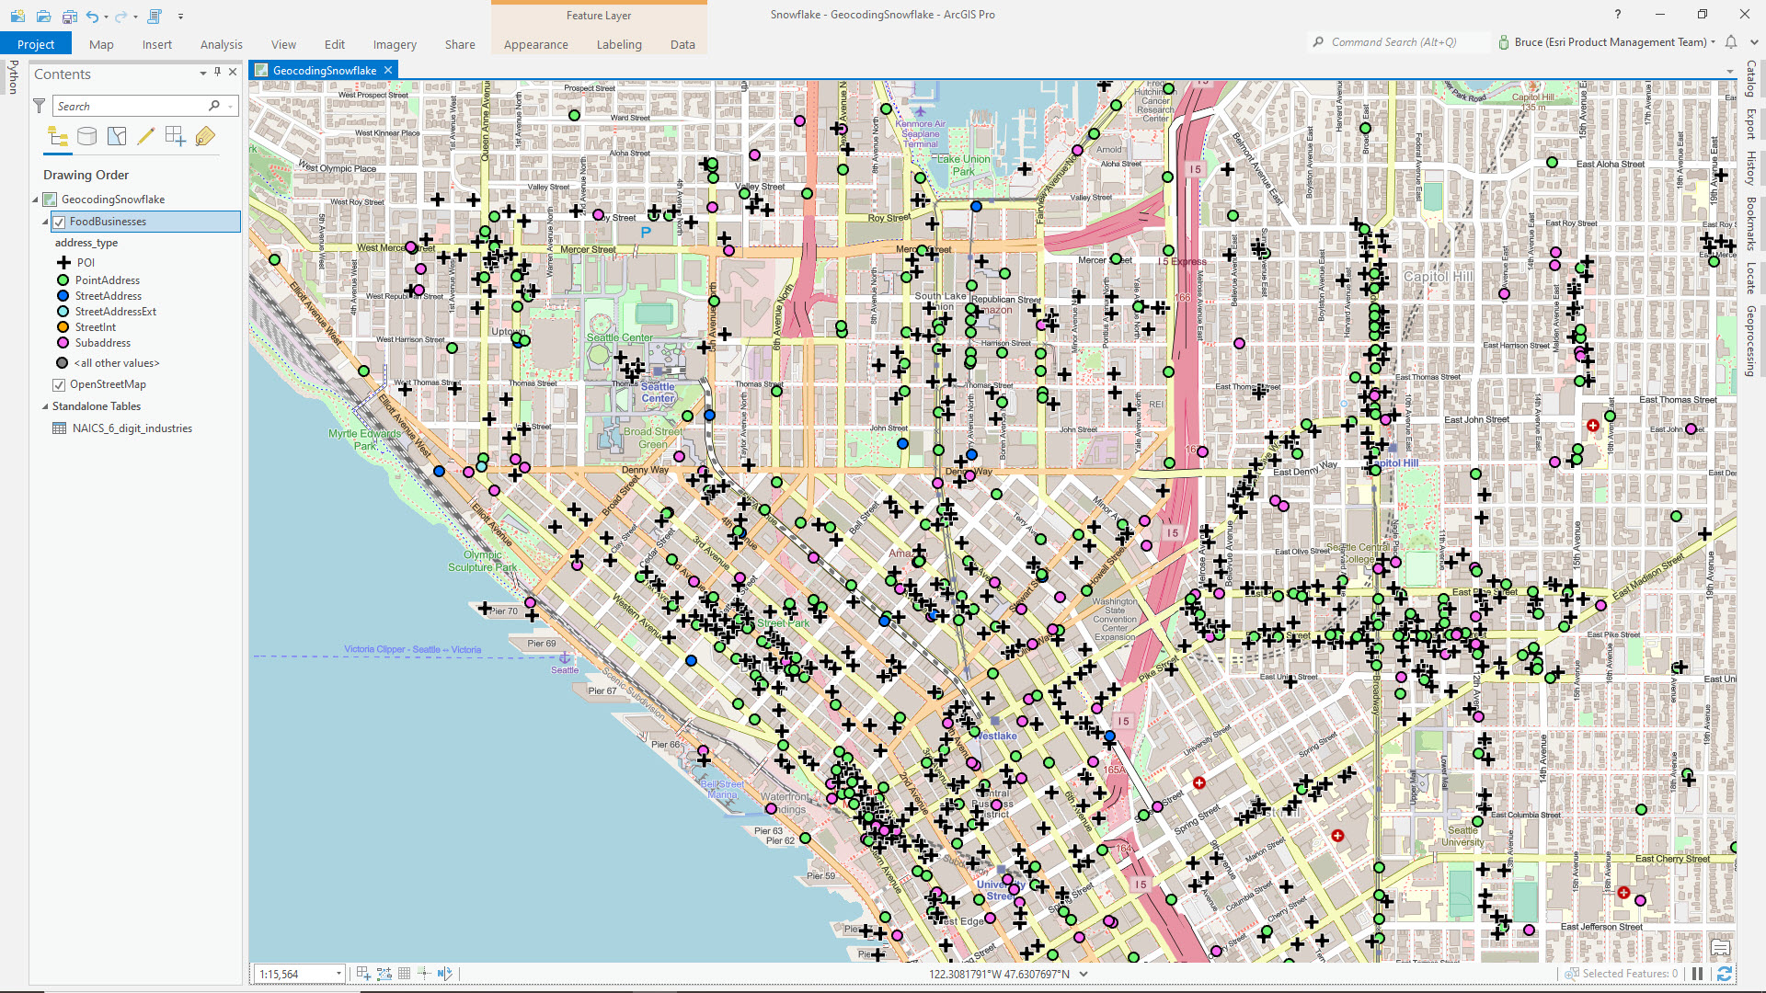The image size is (1766, 993).
Task: Uncheck the OpenStreetMap layer
Action: click(59, 384)
